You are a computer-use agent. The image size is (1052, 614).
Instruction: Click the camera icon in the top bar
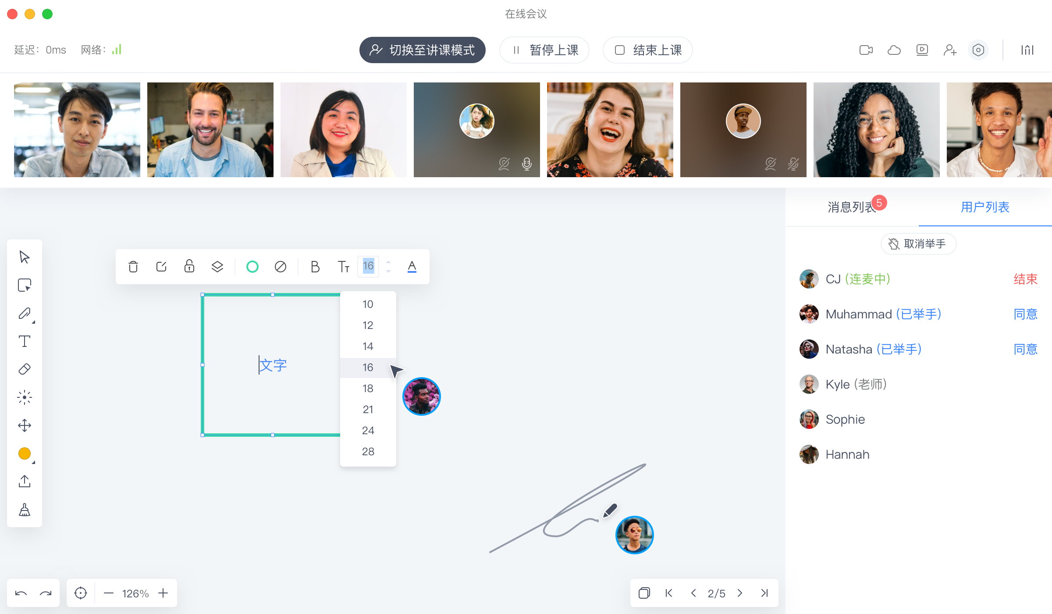pos(865,50)
